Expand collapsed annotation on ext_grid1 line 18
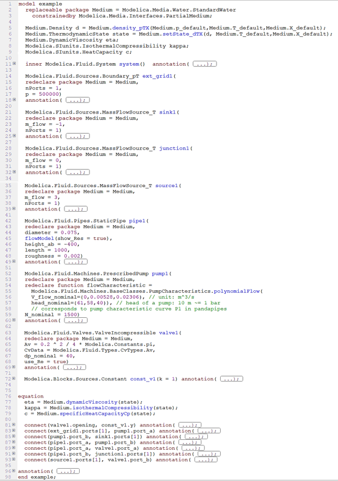Screen dimensions: 338x481 pos(77,101)
